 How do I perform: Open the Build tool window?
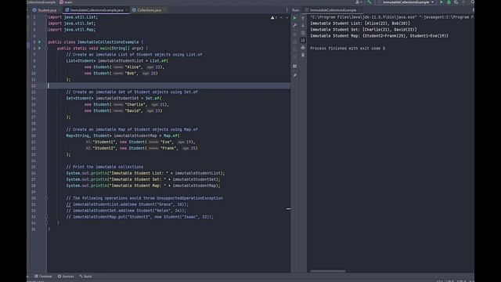pyautogui.click(x=85, y=277)
